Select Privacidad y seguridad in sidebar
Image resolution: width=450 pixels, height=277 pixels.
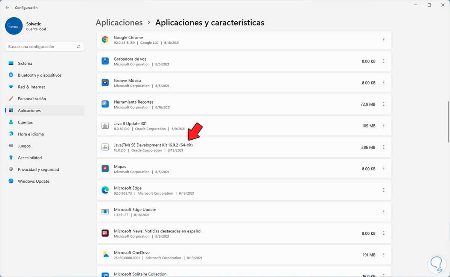click(x=38, y=170)
